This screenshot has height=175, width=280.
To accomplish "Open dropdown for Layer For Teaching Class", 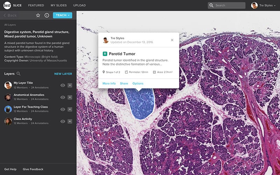I will [x=70, y=109].
